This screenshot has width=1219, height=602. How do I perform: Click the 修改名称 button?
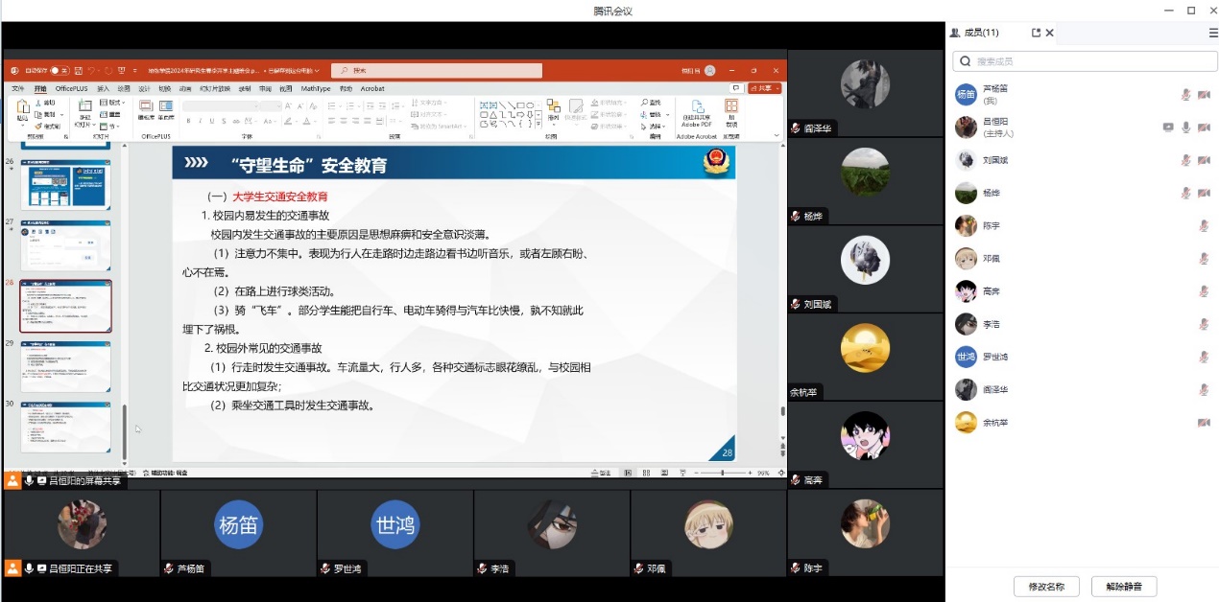click(1046, 587)
